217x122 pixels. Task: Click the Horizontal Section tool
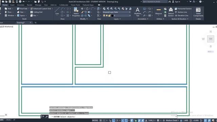click(183, 8)
